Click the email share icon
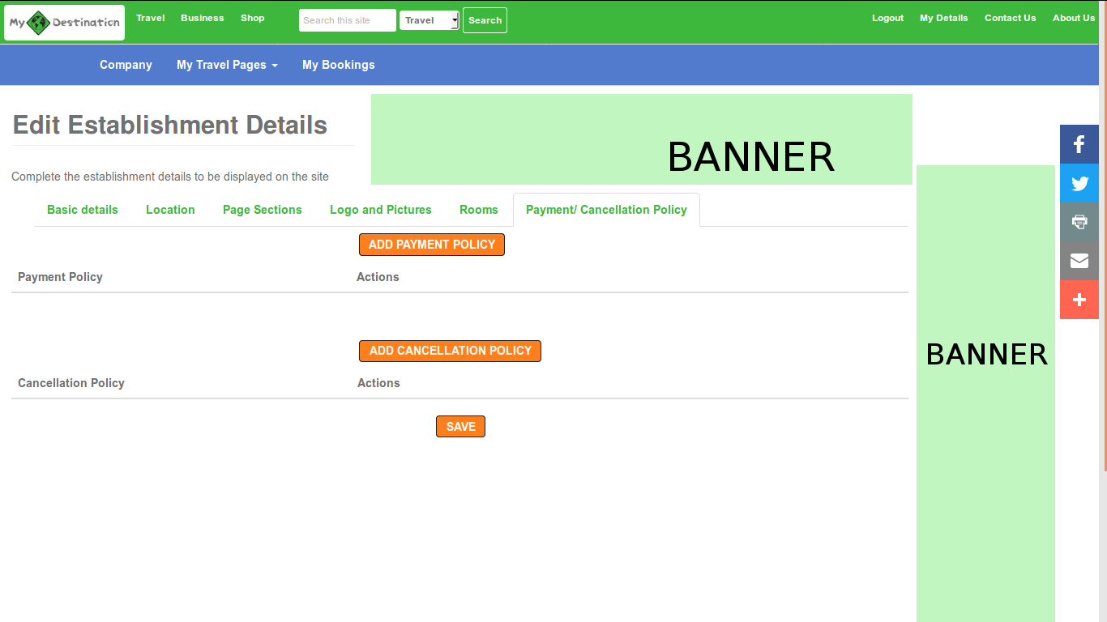This screenshot has height=622, width=1107. click(1079, 261)
